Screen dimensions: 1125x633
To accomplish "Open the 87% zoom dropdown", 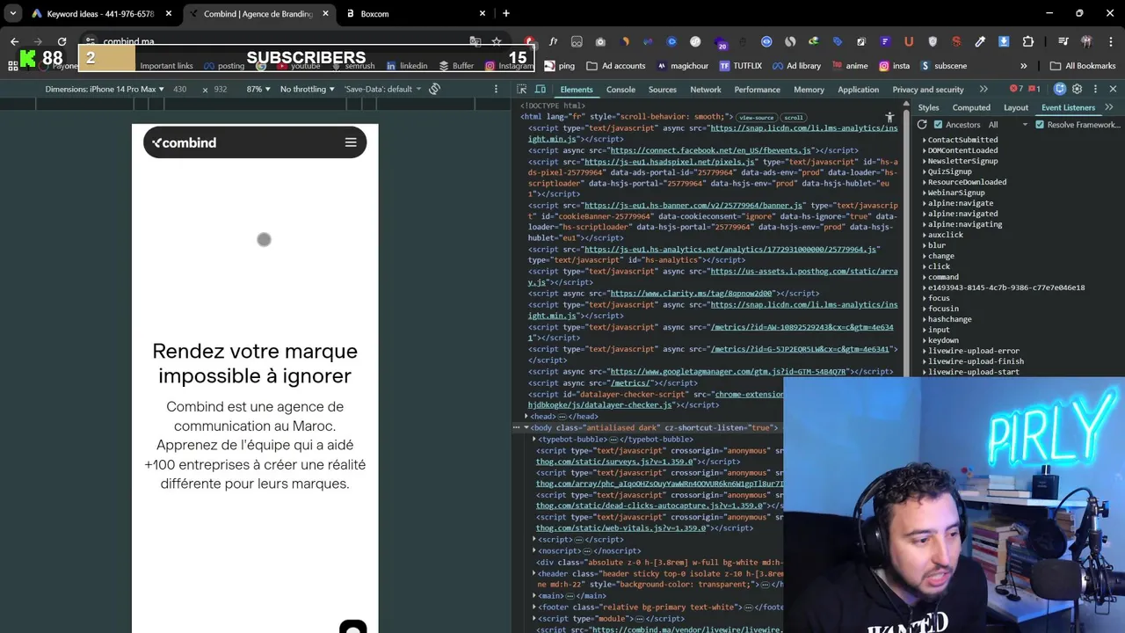I will (x=258, y=89).
